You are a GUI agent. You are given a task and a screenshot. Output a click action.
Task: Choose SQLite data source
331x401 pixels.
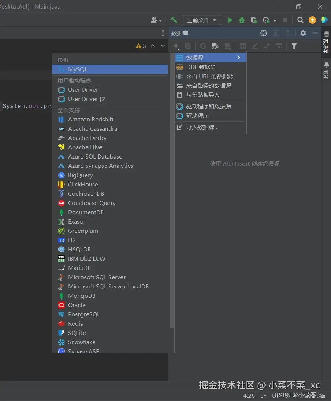coord(110,333)
